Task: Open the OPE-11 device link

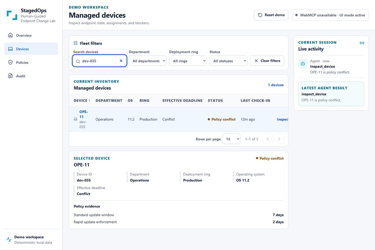Action: 83,114
